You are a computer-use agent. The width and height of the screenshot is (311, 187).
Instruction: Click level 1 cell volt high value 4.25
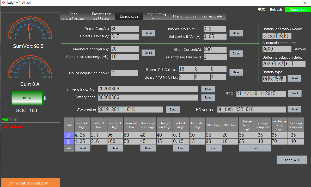click(83, 135)
